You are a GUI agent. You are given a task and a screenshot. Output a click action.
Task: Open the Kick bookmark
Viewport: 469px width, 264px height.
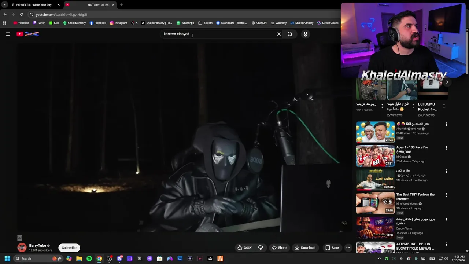[54, 23]
